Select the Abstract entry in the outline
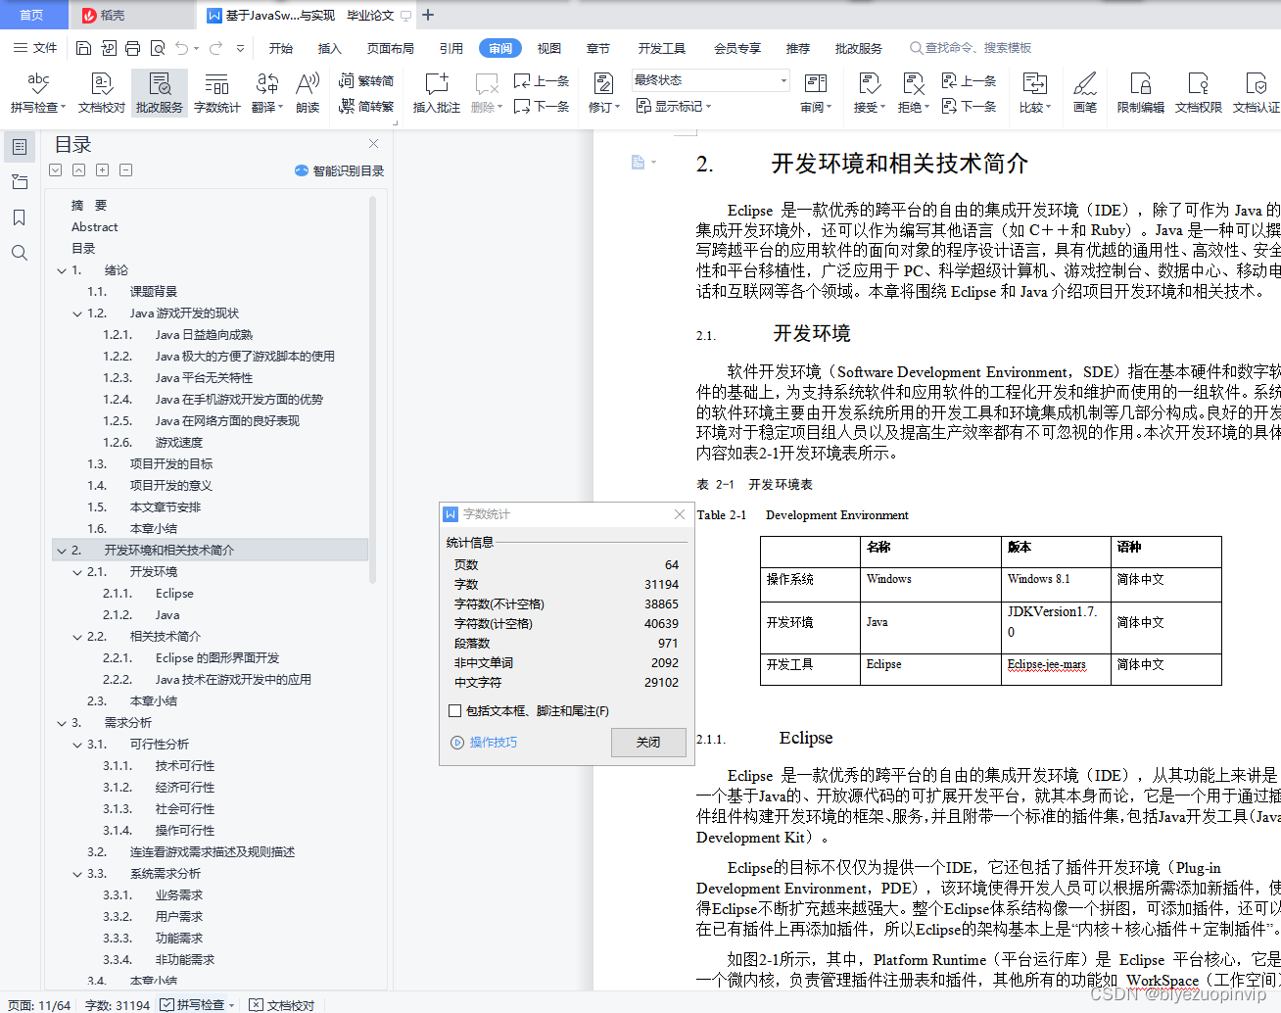This screenshot has height=1013, width=1281. (94, 227)
